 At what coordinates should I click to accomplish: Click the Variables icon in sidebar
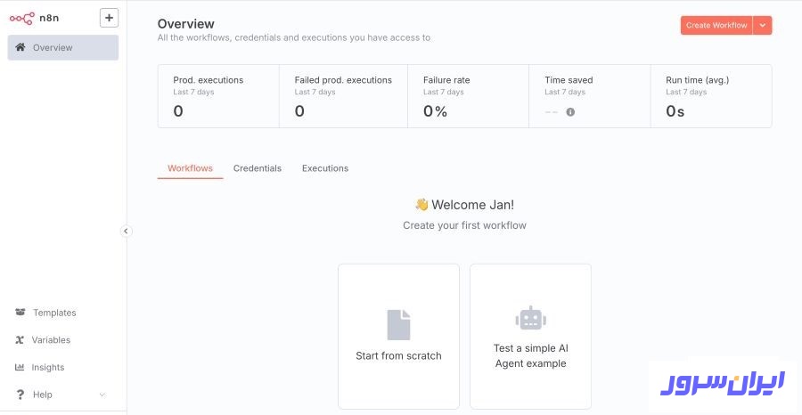20,340
